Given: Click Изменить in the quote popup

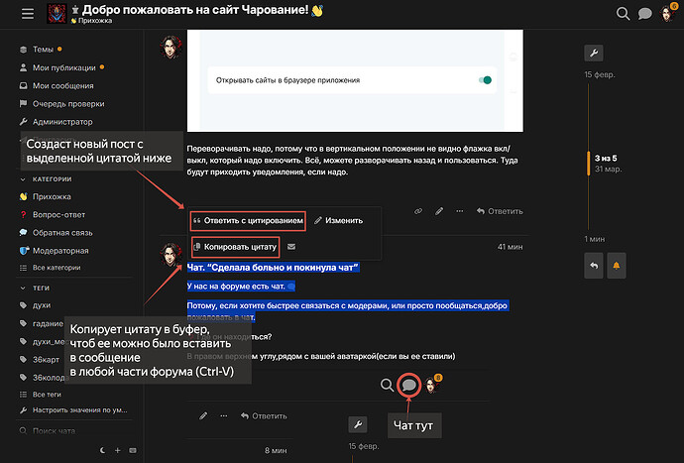Looking at the screenshot, I should (x=338, y=221).
